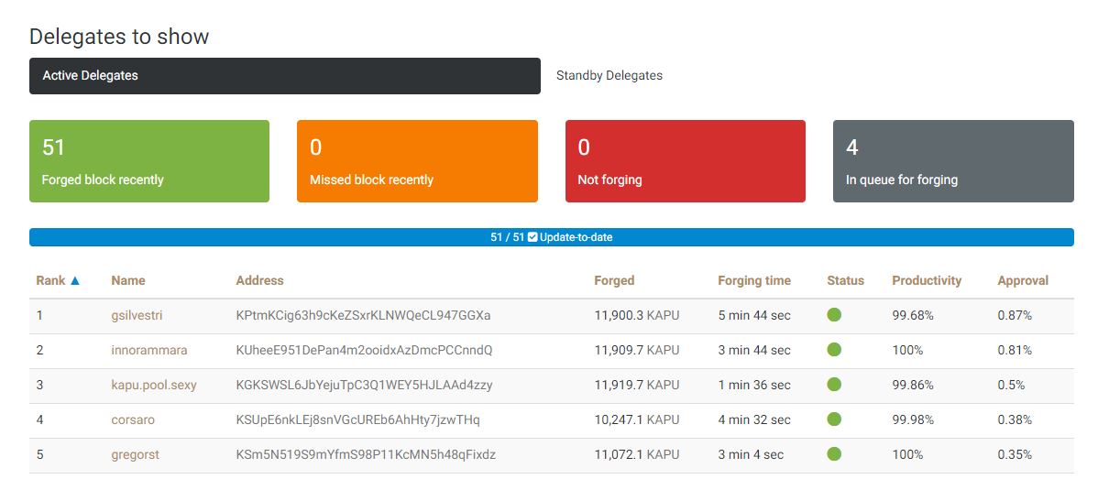
Task: Click forged amount 11,072.1 KAPU
Action: 637,454
